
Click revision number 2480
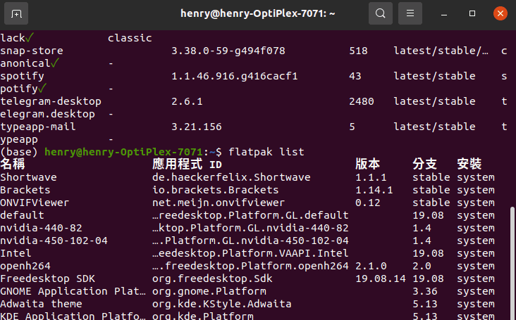pyautogui.click(x=362, y=101)
